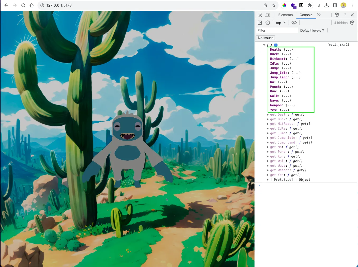Expand the get Duck getter

tap(268, 119)
